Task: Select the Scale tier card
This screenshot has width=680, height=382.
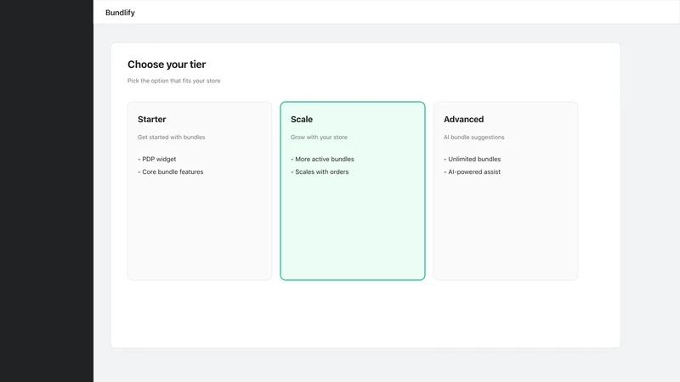Action: click(353, 191)
